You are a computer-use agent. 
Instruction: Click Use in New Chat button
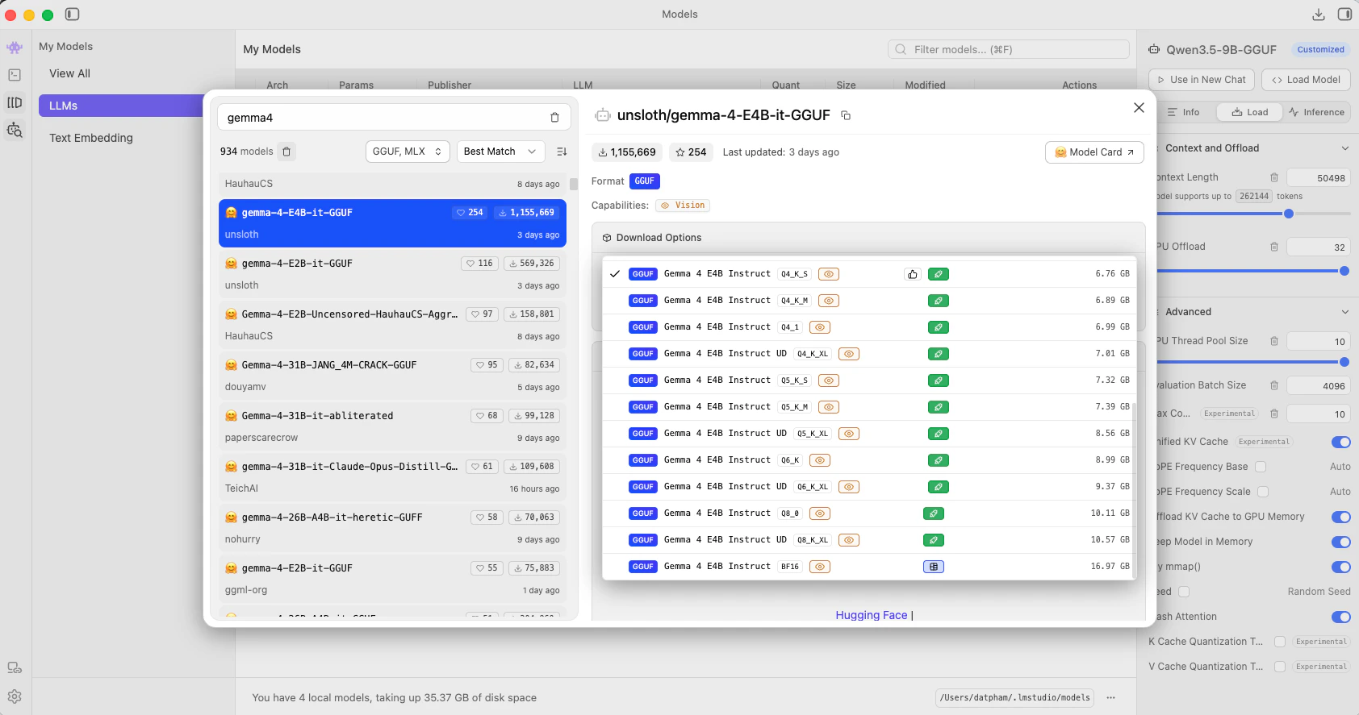coord(1201,80)
